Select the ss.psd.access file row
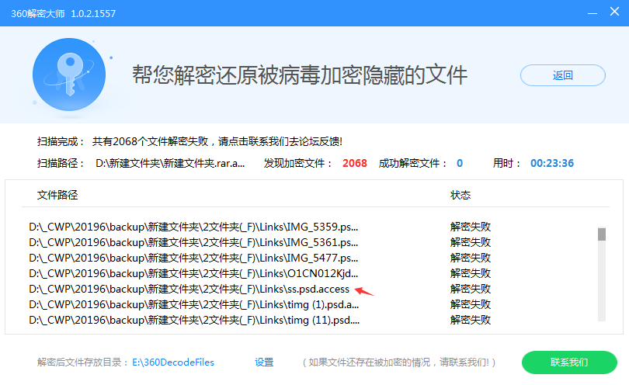 259,290
